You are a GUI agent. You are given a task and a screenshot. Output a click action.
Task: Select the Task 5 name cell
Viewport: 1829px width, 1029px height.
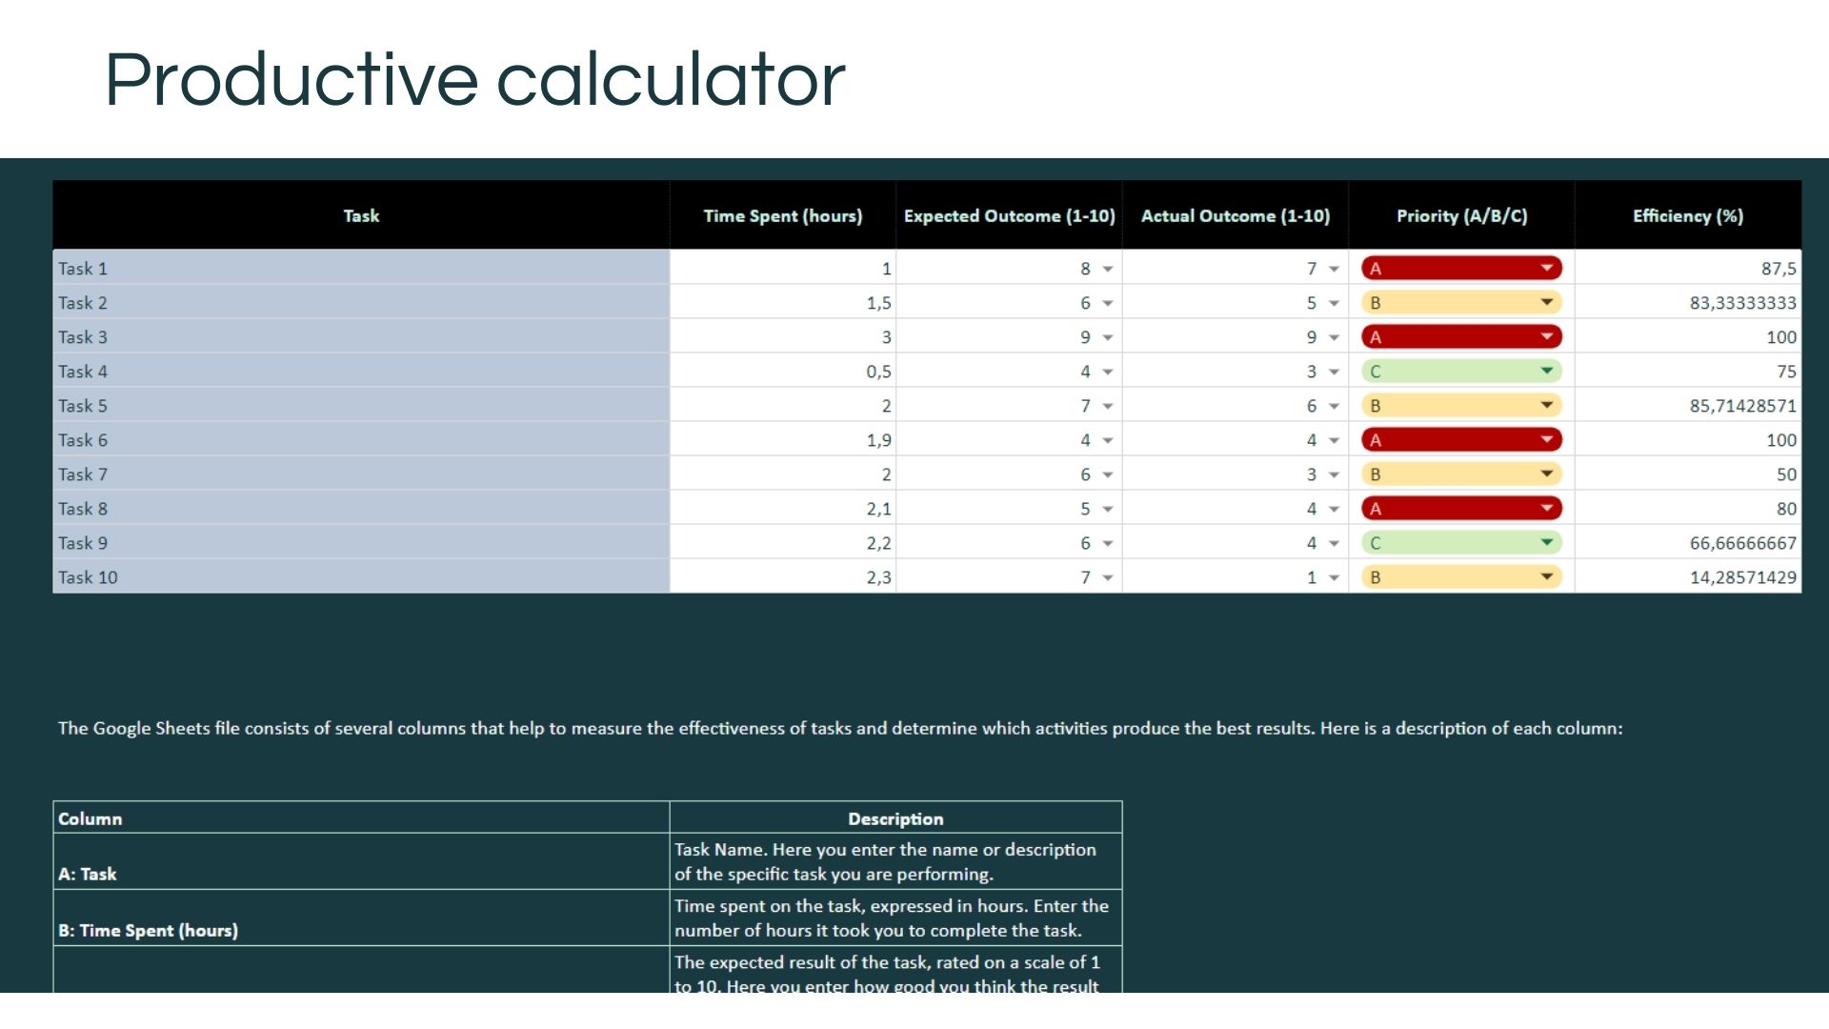point(361,406)
